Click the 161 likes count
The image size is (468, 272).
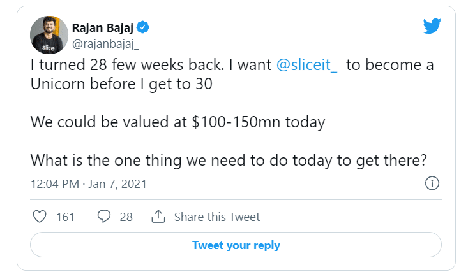pos(65,217)
